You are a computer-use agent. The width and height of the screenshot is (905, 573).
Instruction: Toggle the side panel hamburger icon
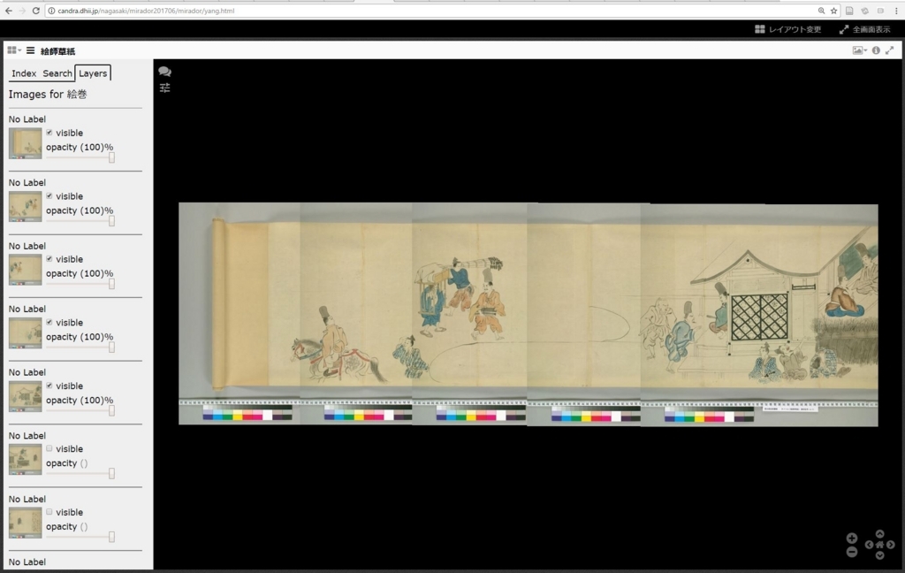(x=31, y=50)
